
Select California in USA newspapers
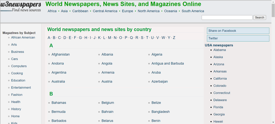click(220, 79)
